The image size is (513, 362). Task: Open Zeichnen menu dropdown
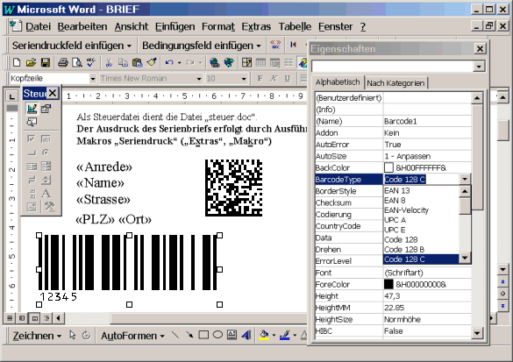(37, 336)
